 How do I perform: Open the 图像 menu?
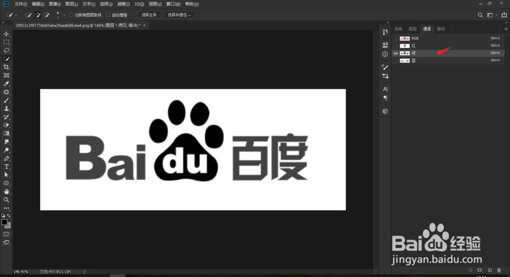tap(55, 4)
